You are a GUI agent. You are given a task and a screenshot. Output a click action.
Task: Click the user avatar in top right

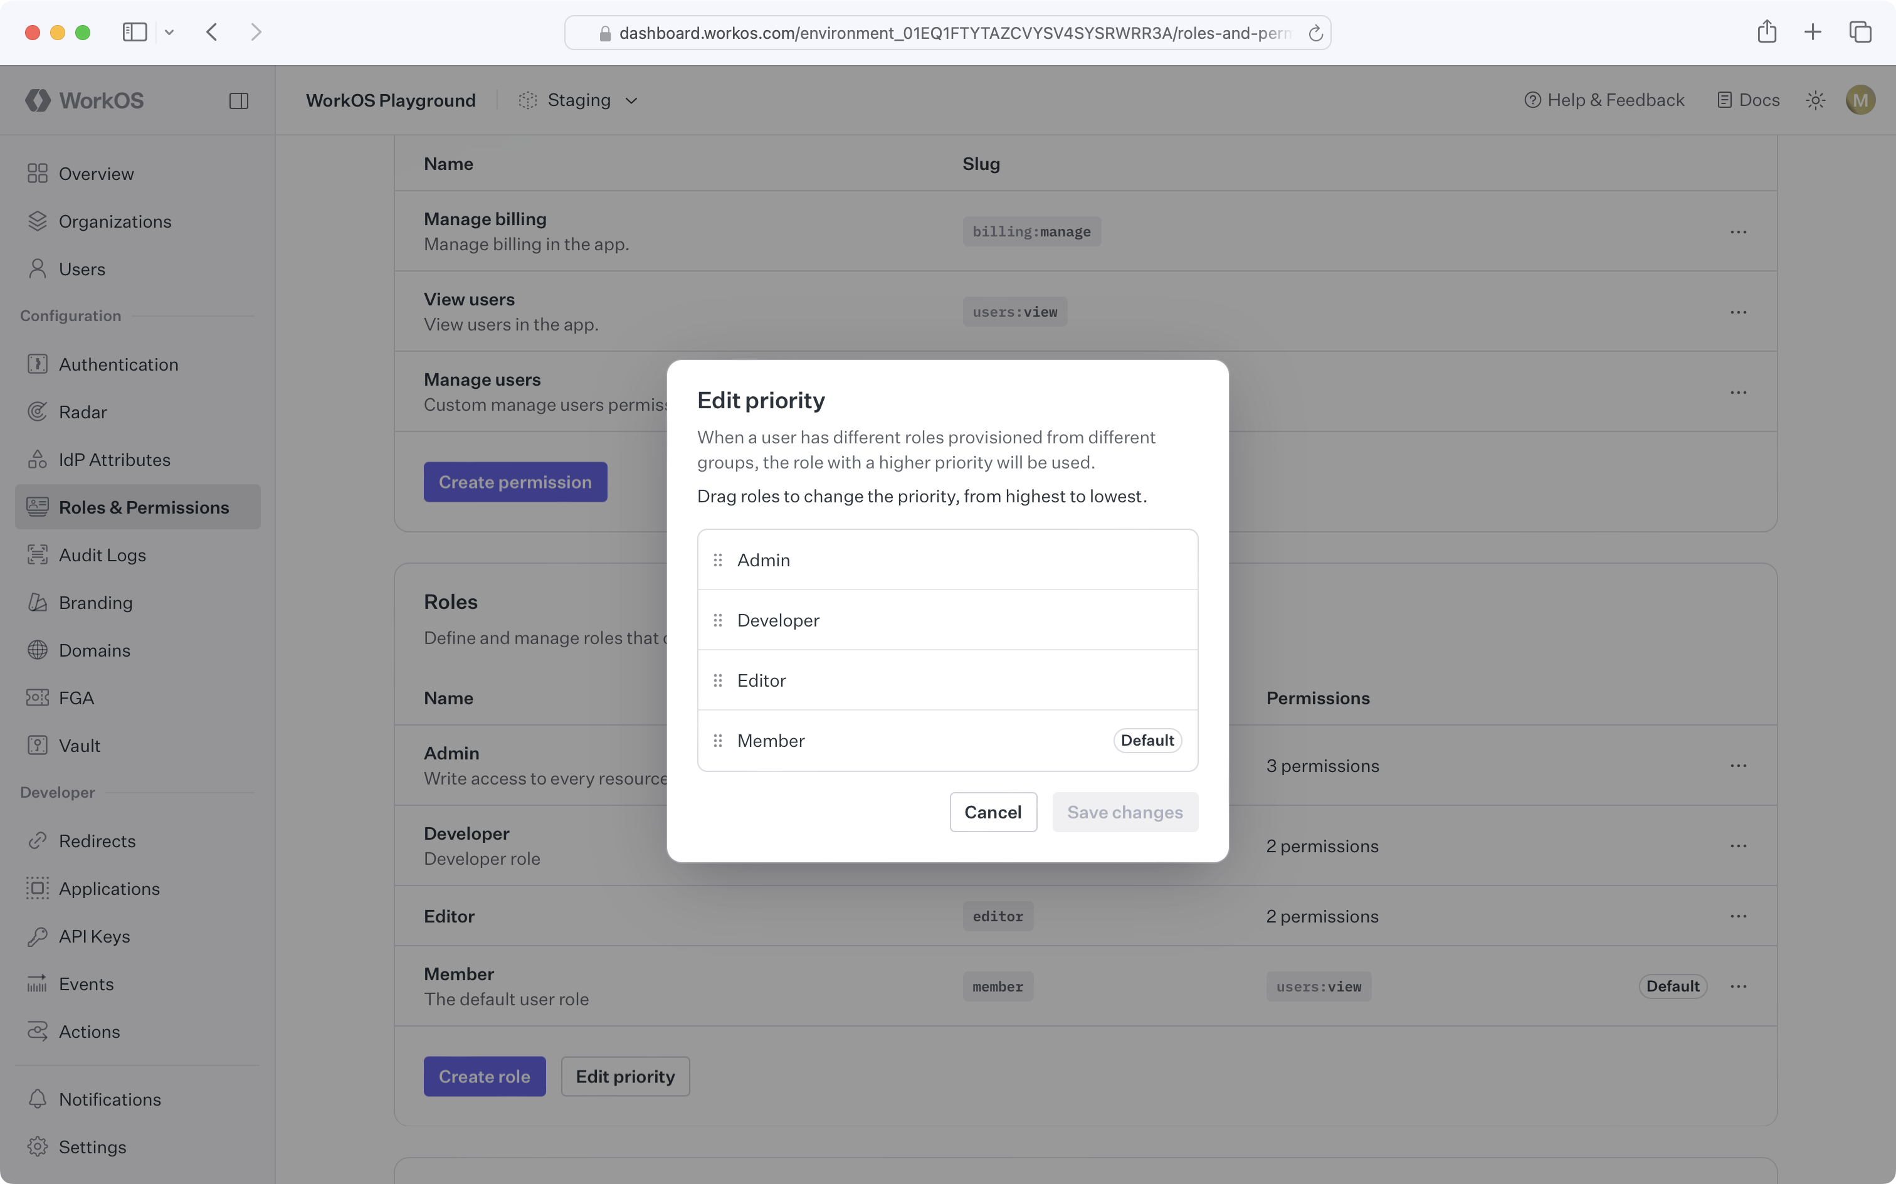coord(1861,100)
